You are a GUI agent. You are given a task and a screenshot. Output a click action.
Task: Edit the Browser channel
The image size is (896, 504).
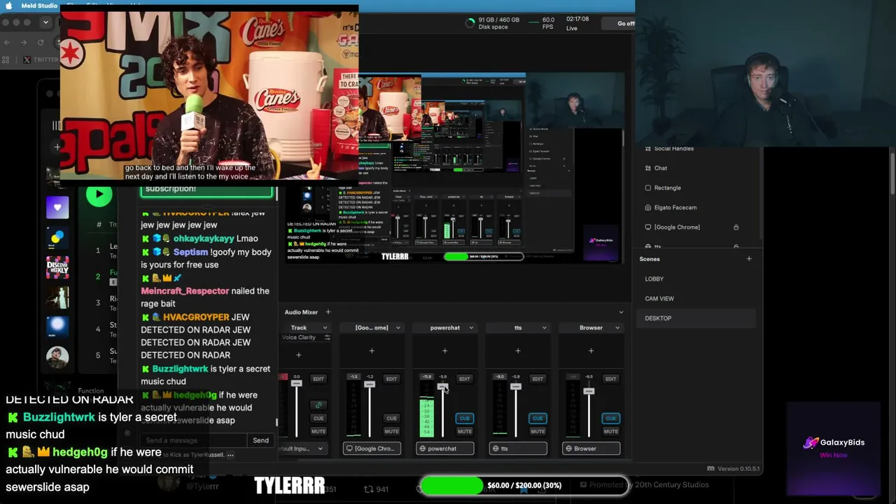[x=610, y=379]
